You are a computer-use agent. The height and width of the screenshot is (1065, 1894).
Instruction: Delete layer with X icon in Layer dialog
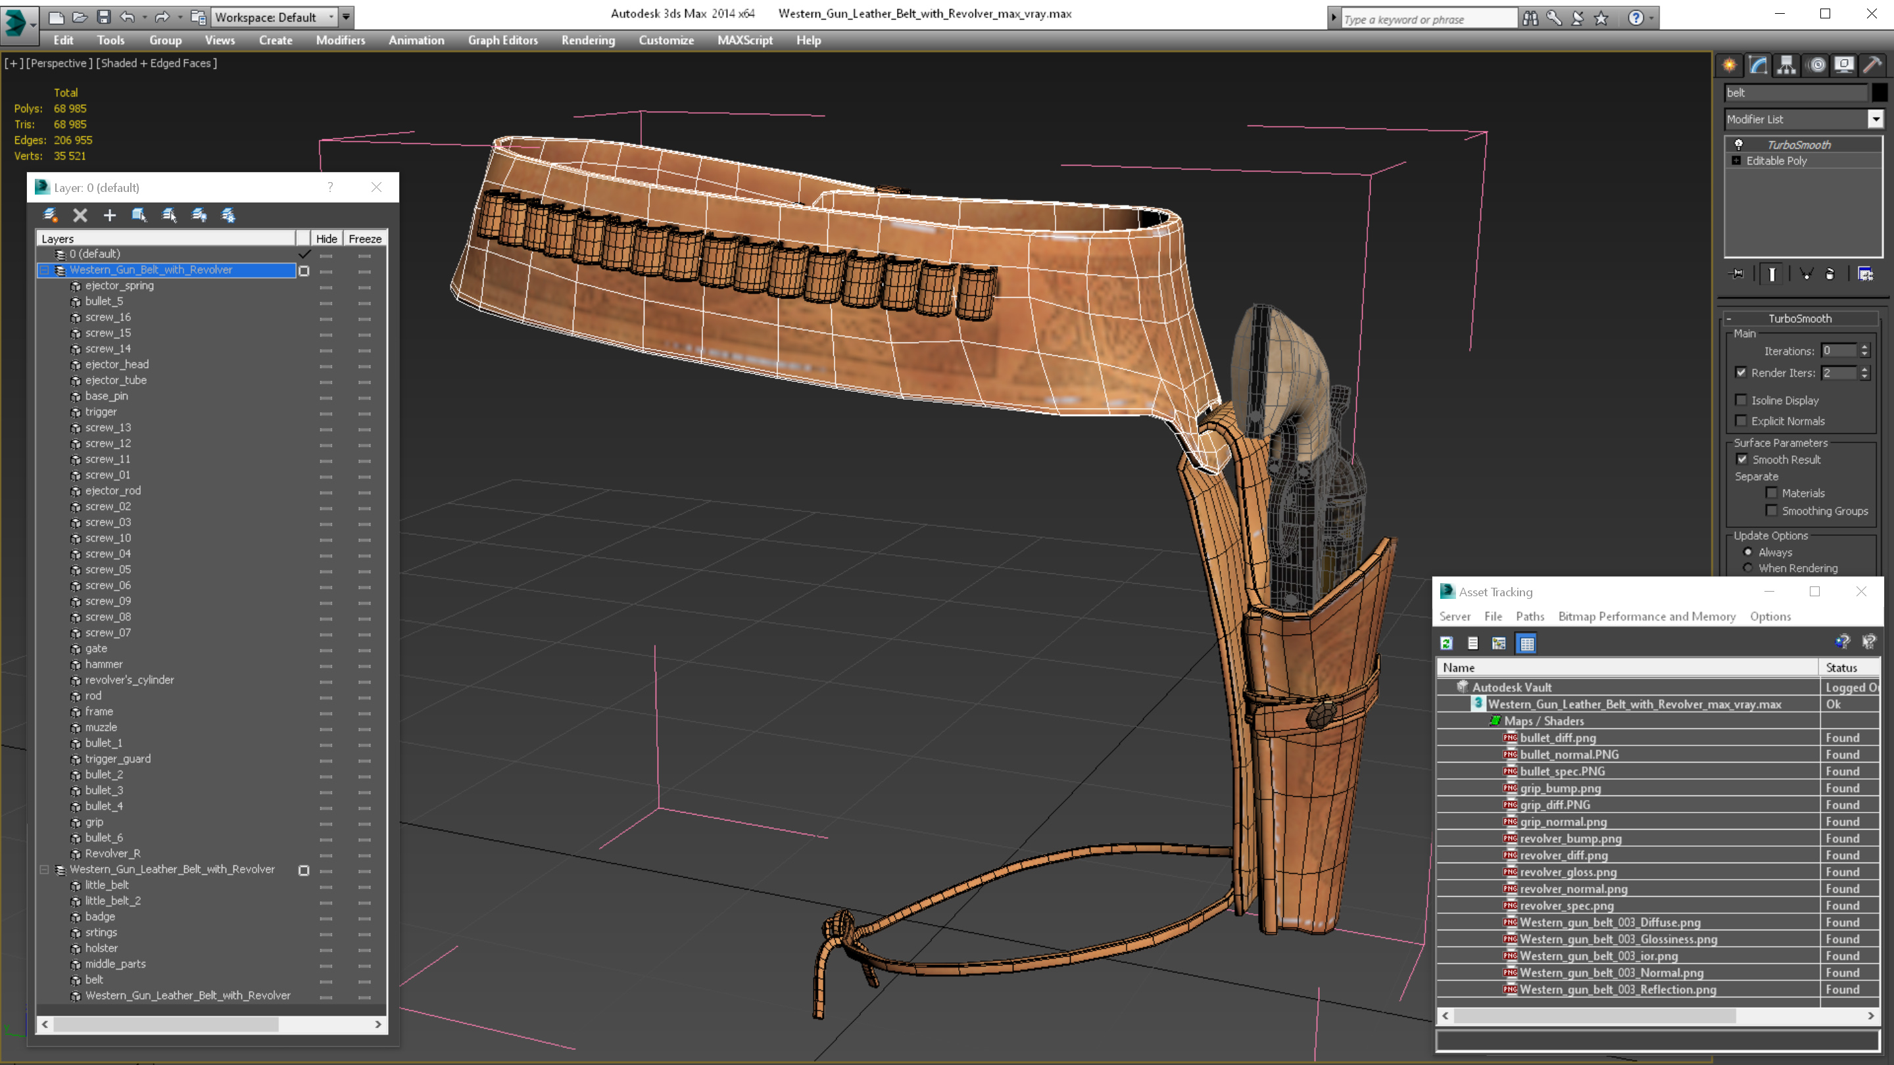point(80,216)
